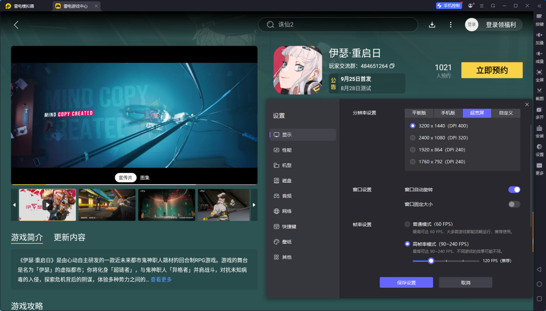Open the 性能 settings category
This screenshot has width=546, height=311.
pos(286,150)
